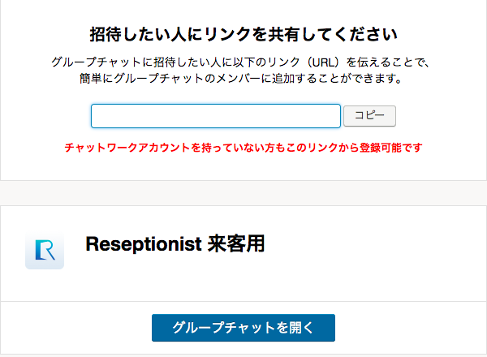The width and height of the screenshot is (487, 357).
Task: Click the heading 招待したい人にリンクを共有してください
Action: [243, 35]
